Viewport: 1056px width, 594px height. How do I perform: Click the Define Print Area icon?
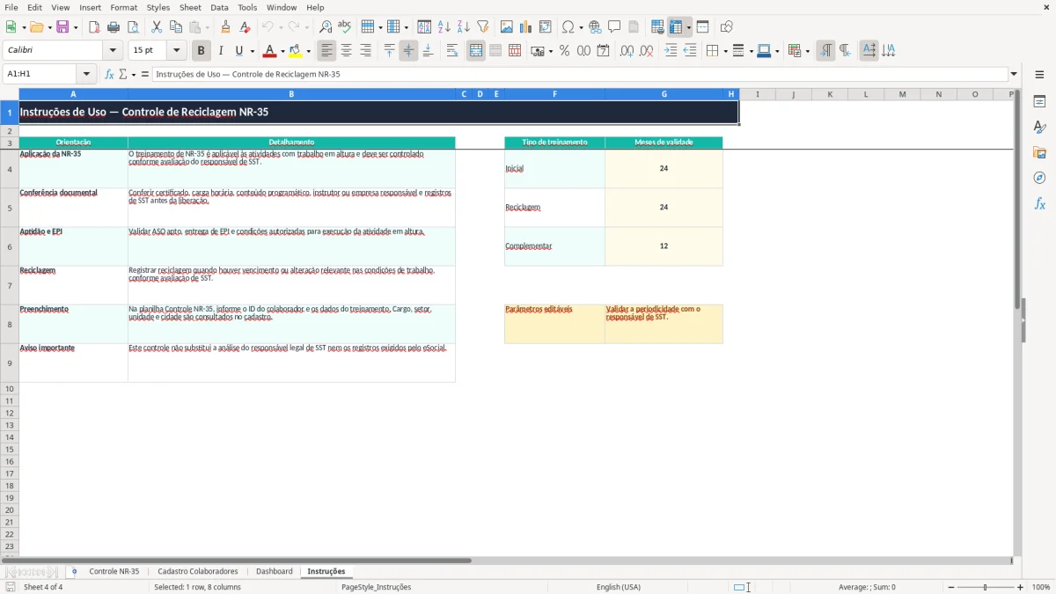(657, 27)
